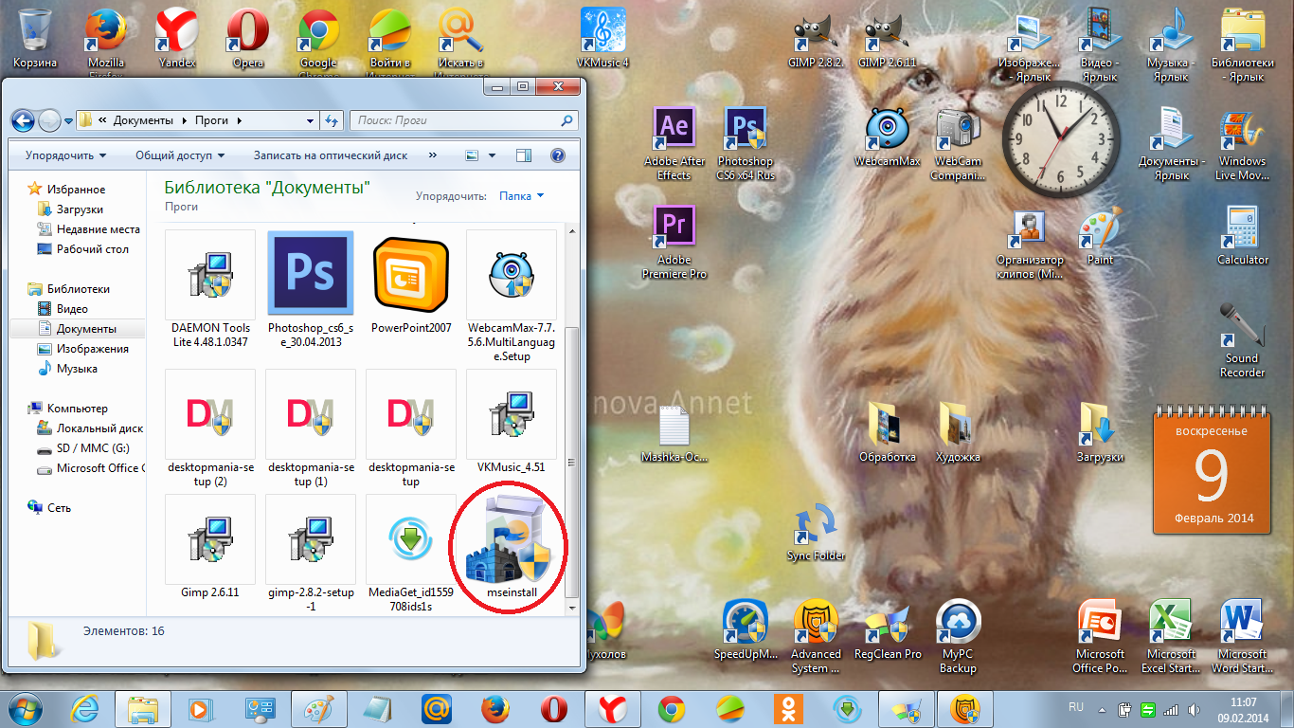The width and height of the screenshot is (1294, 728).
Task: Click the VKMusic 4 desktop shortcut
Action: pyautogui.click(x=603, y=39)
